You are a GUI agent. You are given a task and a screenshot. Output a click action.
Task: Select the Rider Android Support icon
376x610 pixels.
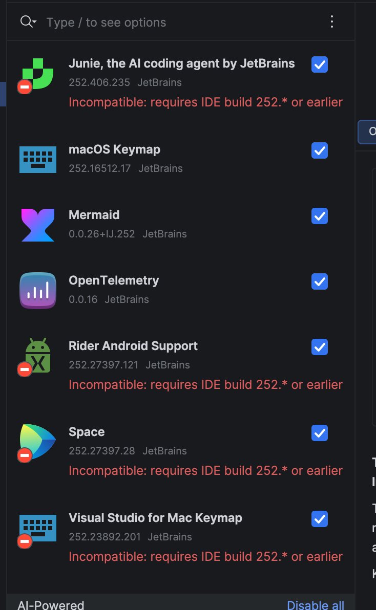click(38, 356)
